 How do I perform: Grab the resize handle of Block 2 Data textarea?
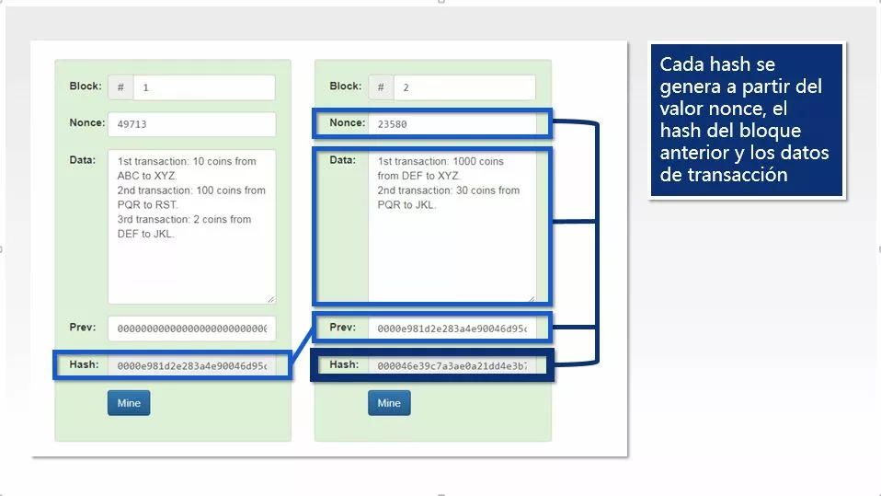pos(531,299)
